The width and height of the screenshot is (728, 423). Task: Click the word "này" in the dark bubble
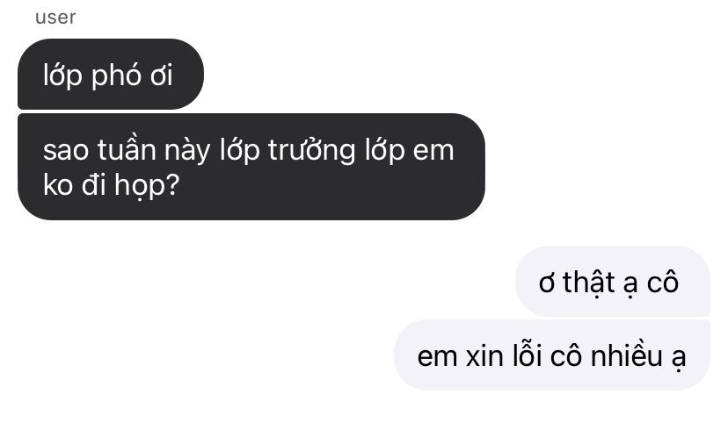coord(187,152)
